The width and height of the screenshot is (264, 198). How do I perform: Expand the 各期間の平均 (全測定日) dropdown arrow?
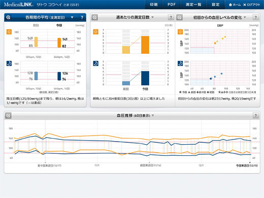pos(72,17)
